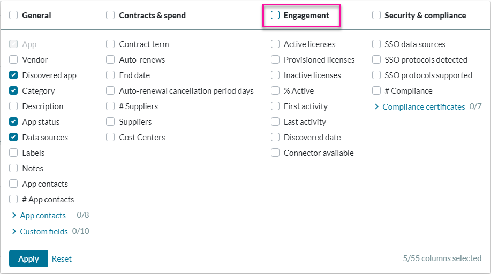Click the Apply button
This screenshot has height=274, width=491.
(x=28, y=258)
